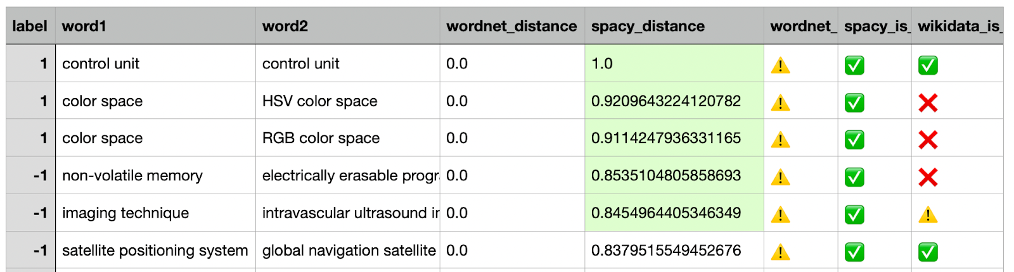Screen dimensions: 1014x272
Task: Select the wordnet_distance column header
Action: click(511, 26)
